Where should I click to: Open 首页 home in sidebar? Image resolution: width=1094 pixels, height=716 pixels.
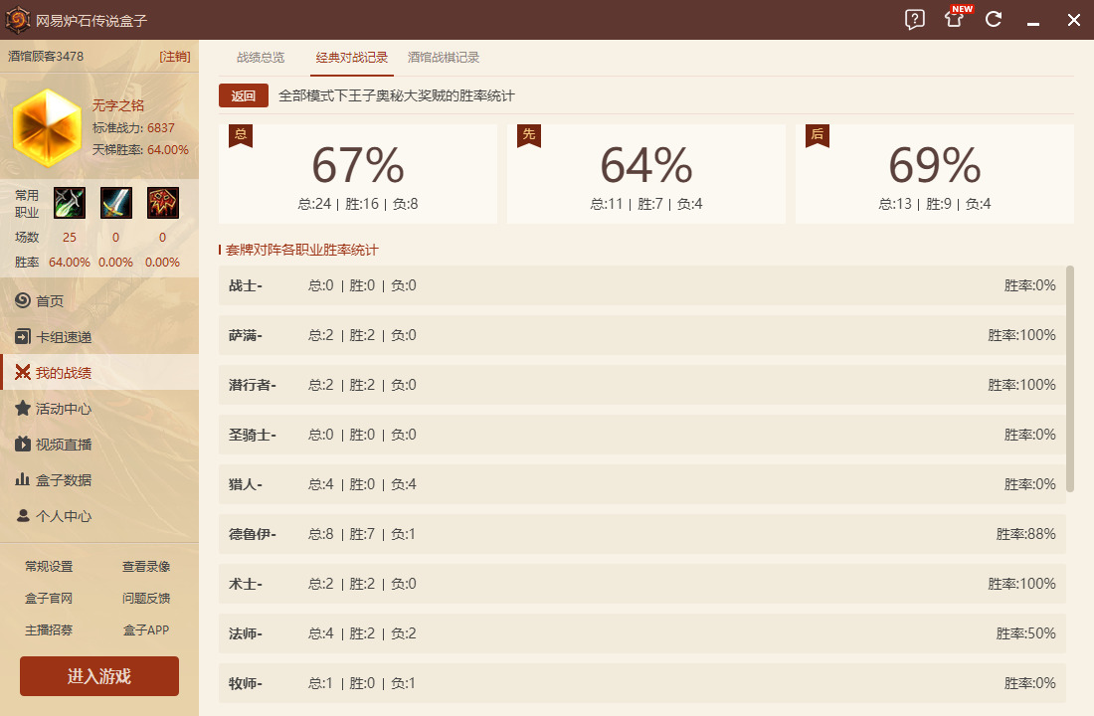click(x=50, y=301)
